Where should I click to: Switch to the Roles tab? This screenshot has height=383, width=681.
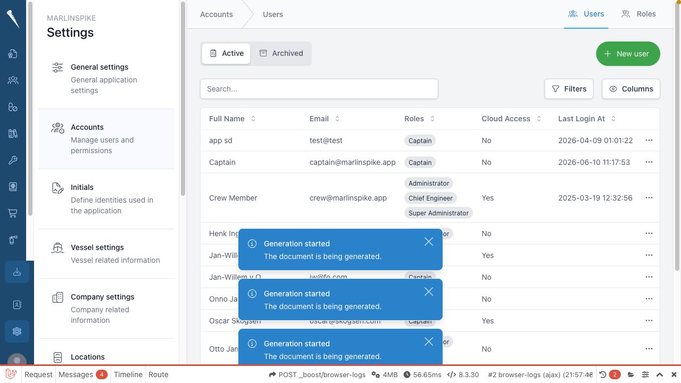click(638, 14)
